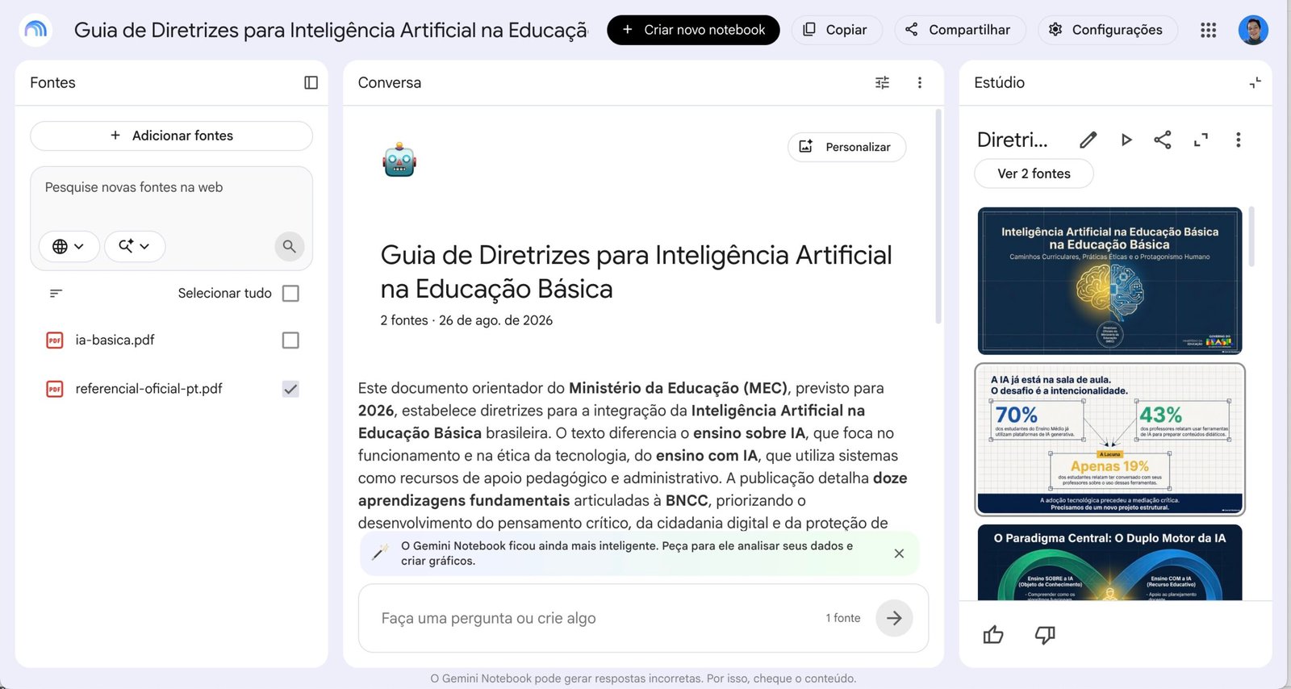Click the Gemini Notebook logo icon
Screen dimensions: 1291x689
pos(36,30)
